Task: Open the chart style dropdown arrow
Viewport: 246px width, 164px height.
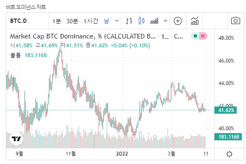Action: click(165, 21)
